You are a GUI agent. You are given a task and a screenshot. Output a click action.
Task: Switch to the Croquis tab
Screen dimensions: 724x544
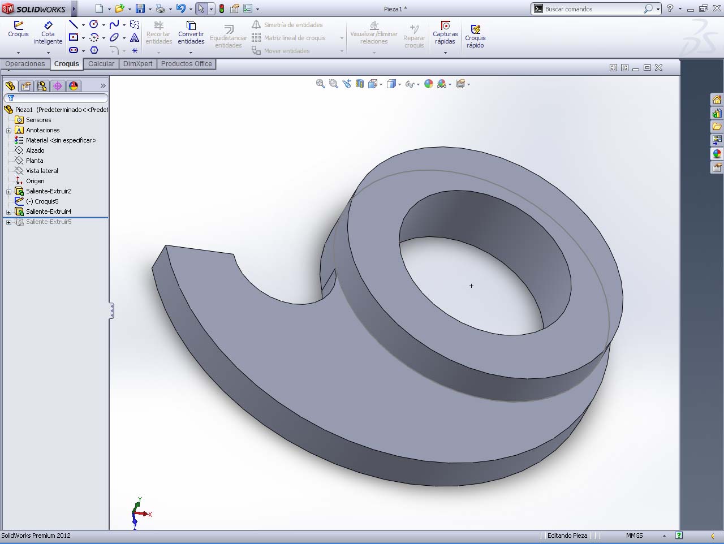click(67, 64)
